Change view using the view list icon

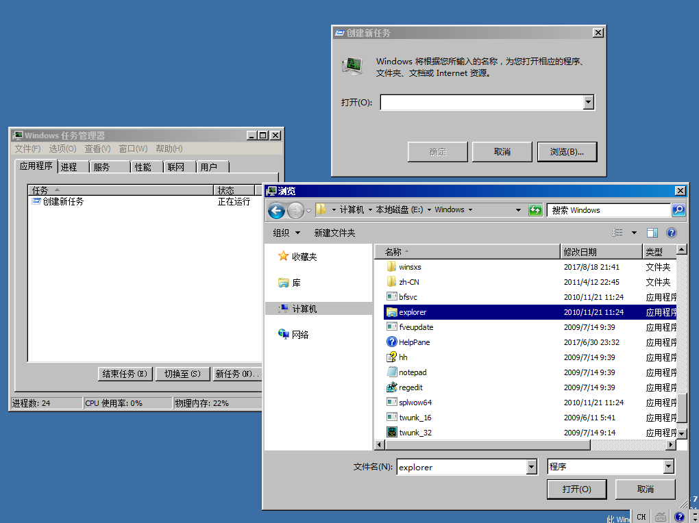pyautogui.click(x=617, y=233)
